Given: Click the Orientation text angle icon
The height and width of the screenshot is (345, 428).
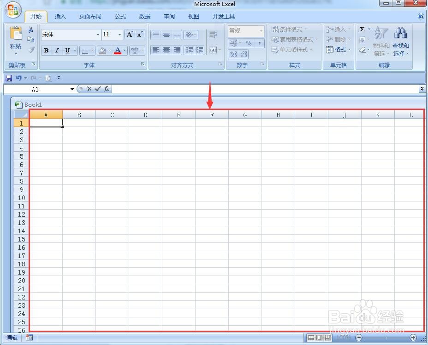Looking at the screenshot, I should [x=189, y=34].
